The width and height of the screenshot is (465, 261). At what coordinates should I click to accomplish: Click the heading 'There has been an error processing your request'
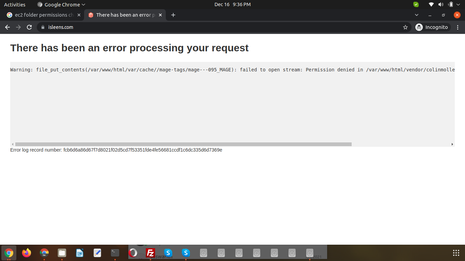[x=129, y=48]
